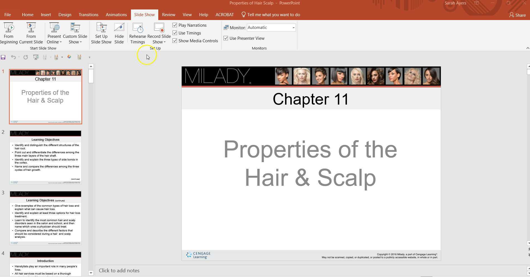
Task: Click to add notes area
Action: [119, 271]
